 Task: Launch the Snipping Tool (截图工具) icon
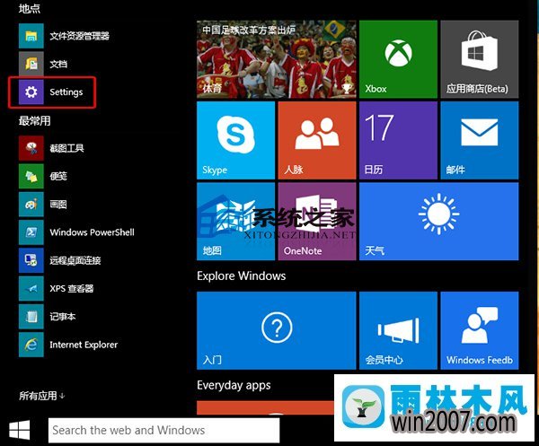[x=31, y=148]
